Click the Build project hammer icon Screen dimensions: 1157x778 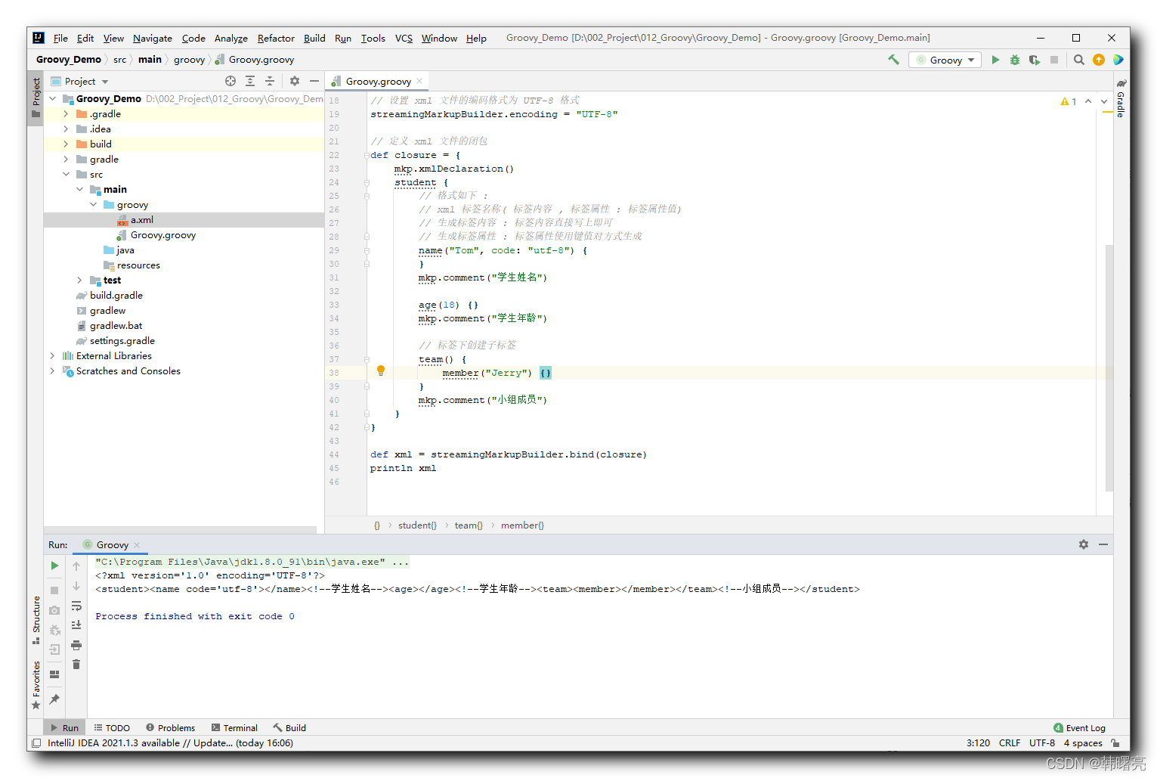click(x=893, y=60)
